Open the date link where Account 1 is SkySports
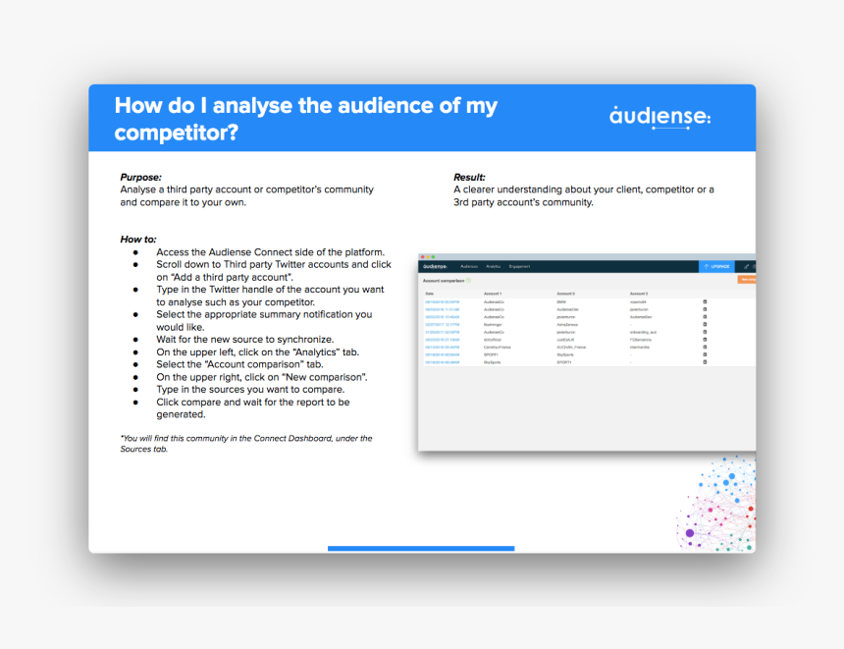 pos(442,362)
